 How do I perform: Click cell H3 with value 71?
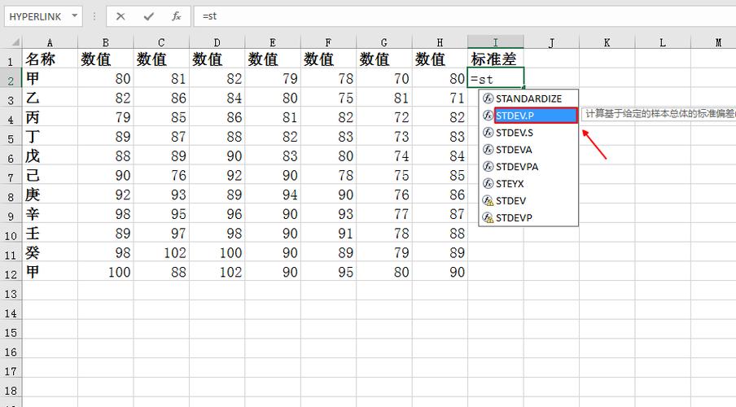(440, 98)
